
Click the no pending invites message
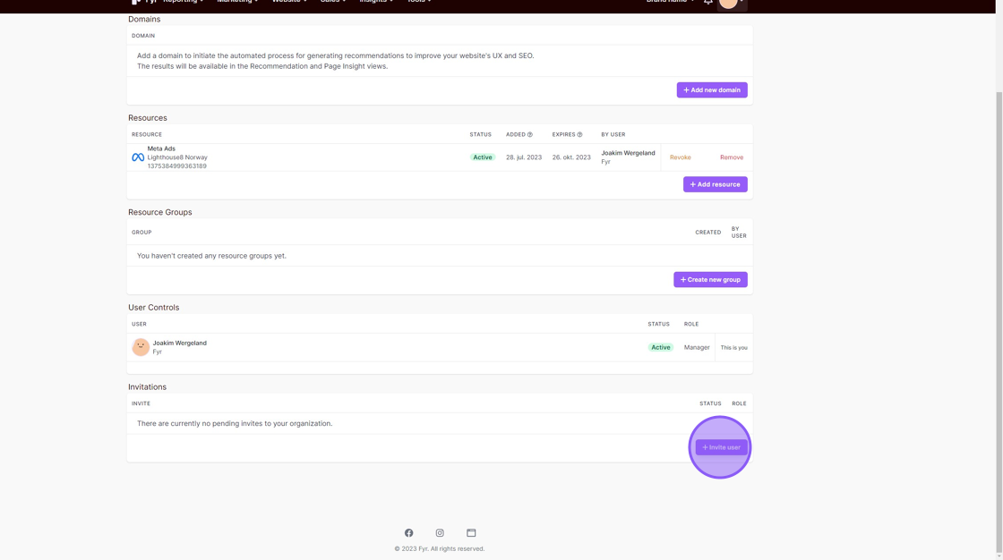[235, 423]
